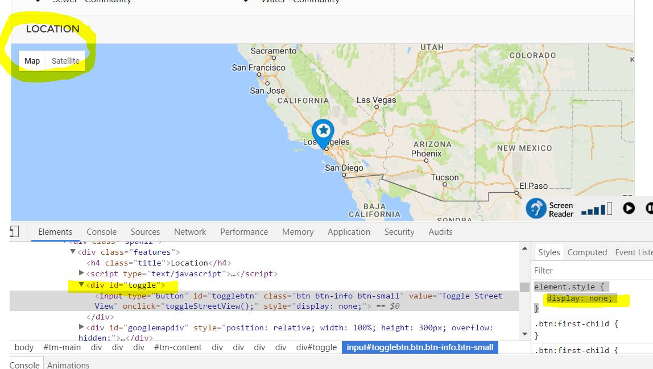The image size is (653, 369).
Task: Focus the Styles Filter input field
Action: click(592, 271)
